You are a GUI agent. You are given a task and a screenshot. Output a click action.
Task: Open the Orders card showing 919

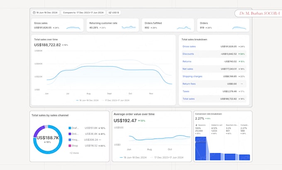pyautogui.click(x=223, y=25)
